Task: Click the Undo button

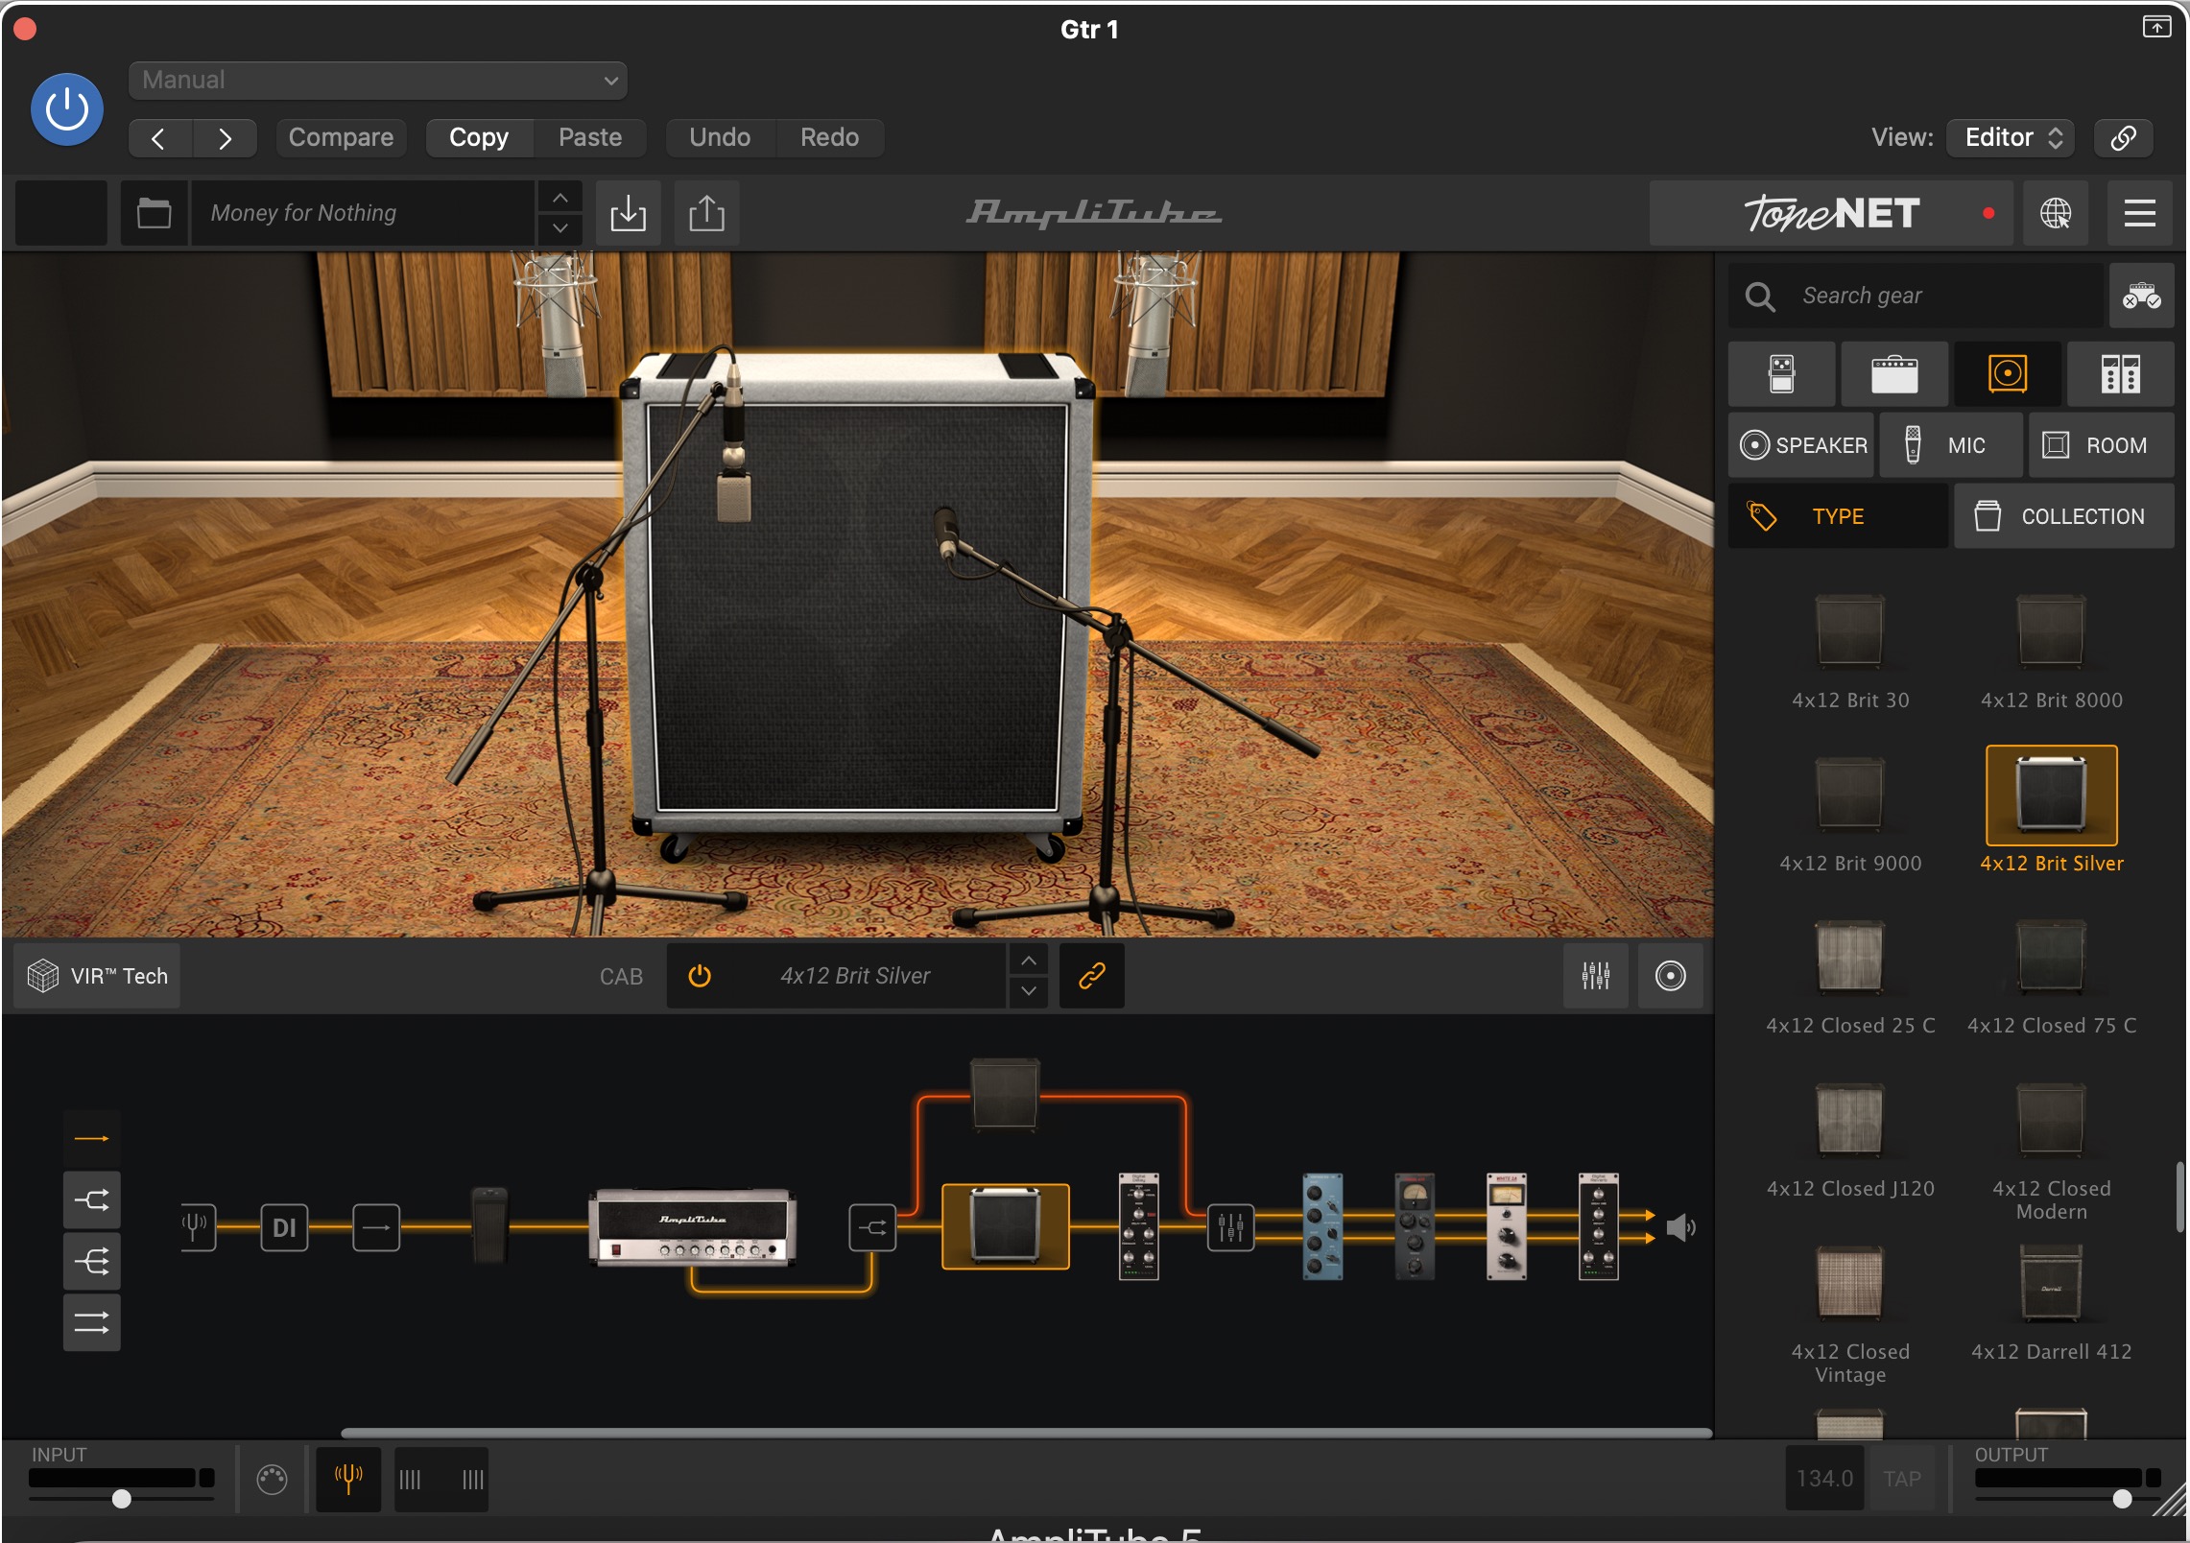Action: (x=720, y=137)
